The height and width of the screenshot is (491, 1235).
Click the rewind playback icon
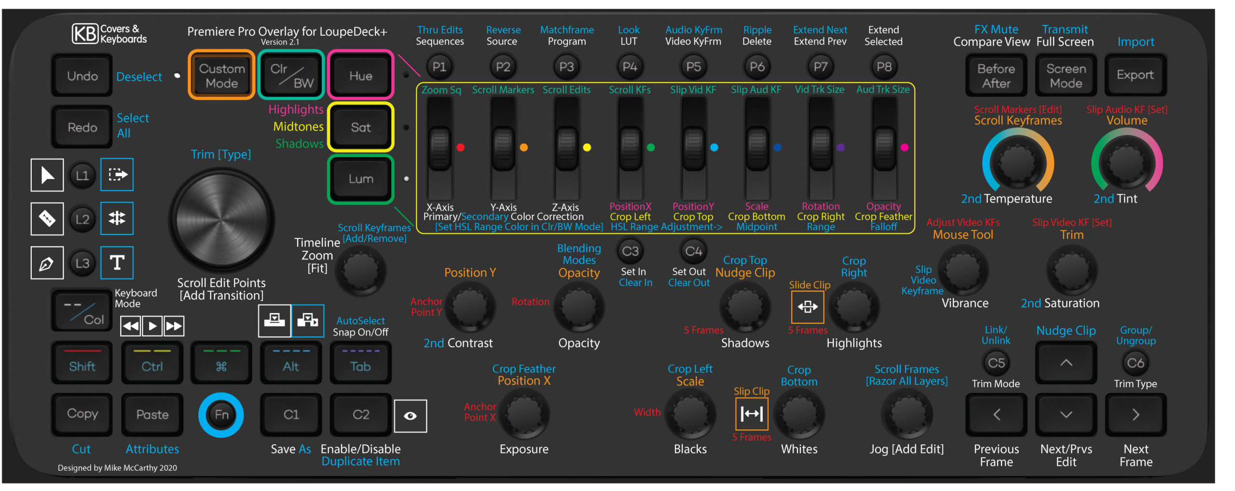[x=131, y=326]
